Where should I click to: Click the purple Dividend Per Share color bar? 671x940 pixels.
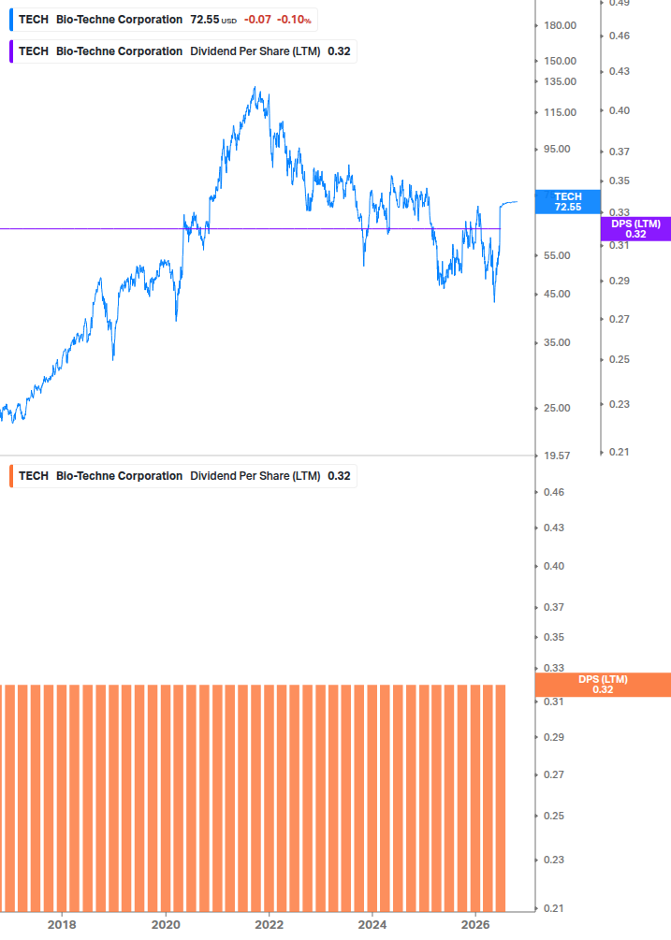pos(11,51)
